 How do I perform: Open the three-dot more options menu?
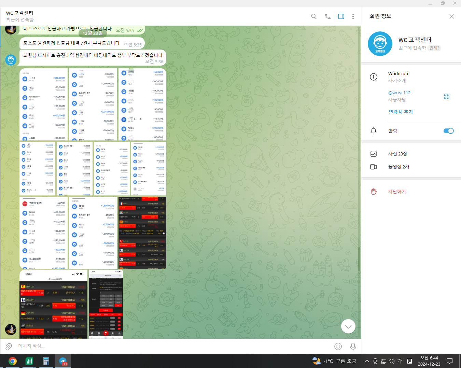(x=353, y=16)
